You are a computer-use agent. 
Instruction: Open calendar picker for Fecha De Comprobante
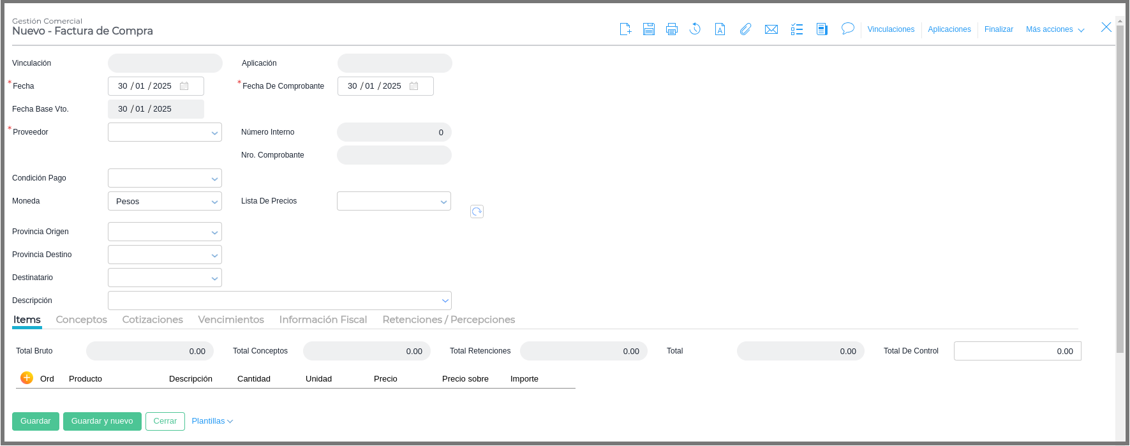pos(414,86)
